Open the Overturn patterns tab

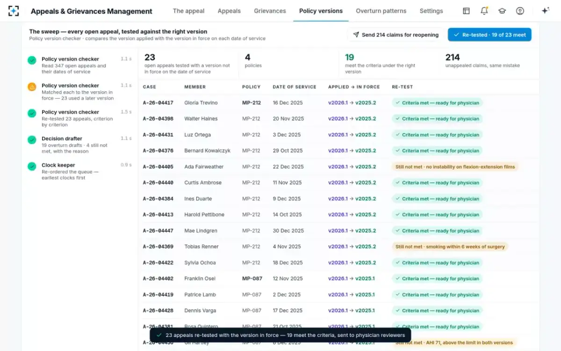pos(381,11)
